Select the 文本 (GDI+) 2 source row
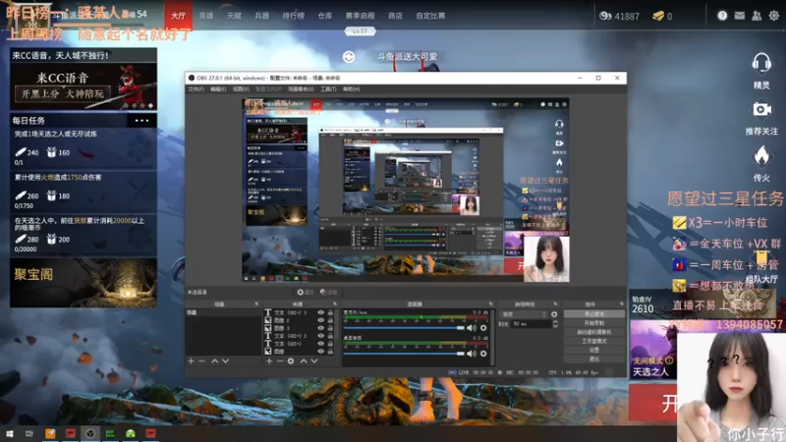Image resolution: width=786 pixels, height=442 pixels. tap(300, 336)
